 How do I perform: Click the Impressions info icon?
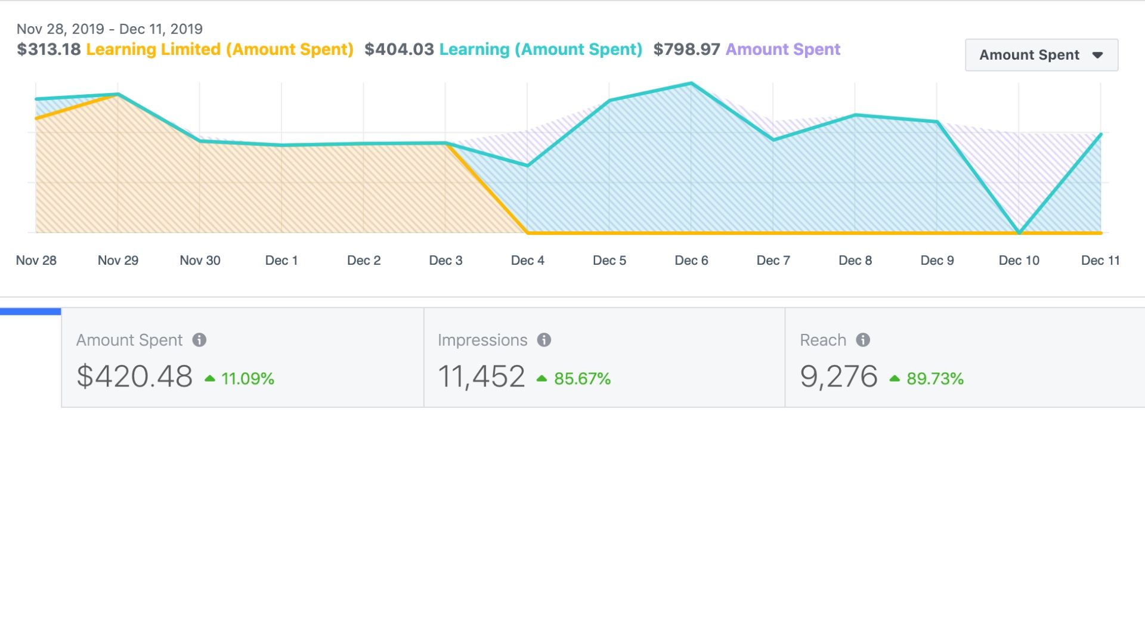click(544, 340)
